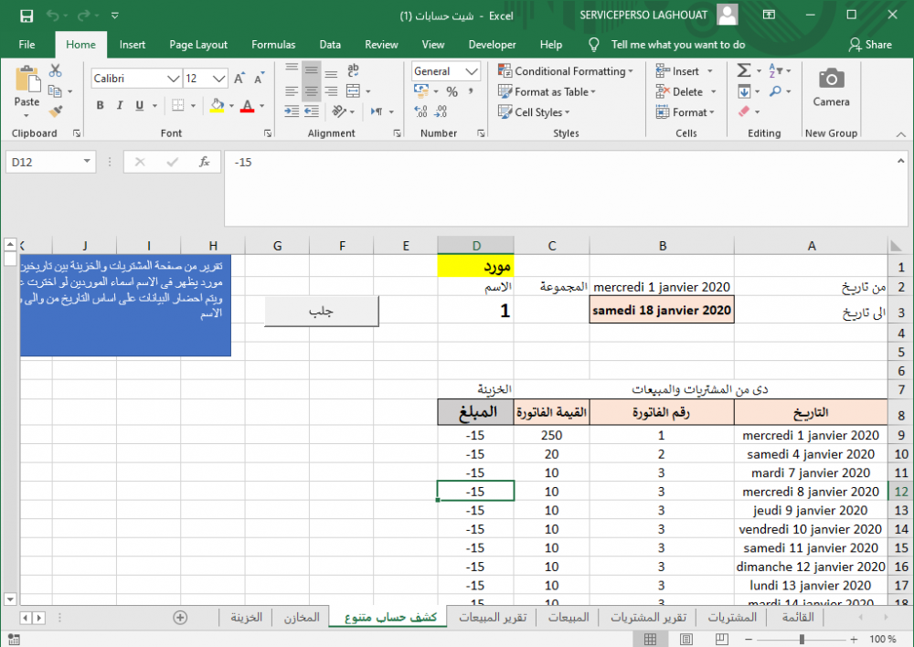This screenshot has width=914, height=647.
Task: Open the Calibri font name dropdown
Action: [173, 79]
